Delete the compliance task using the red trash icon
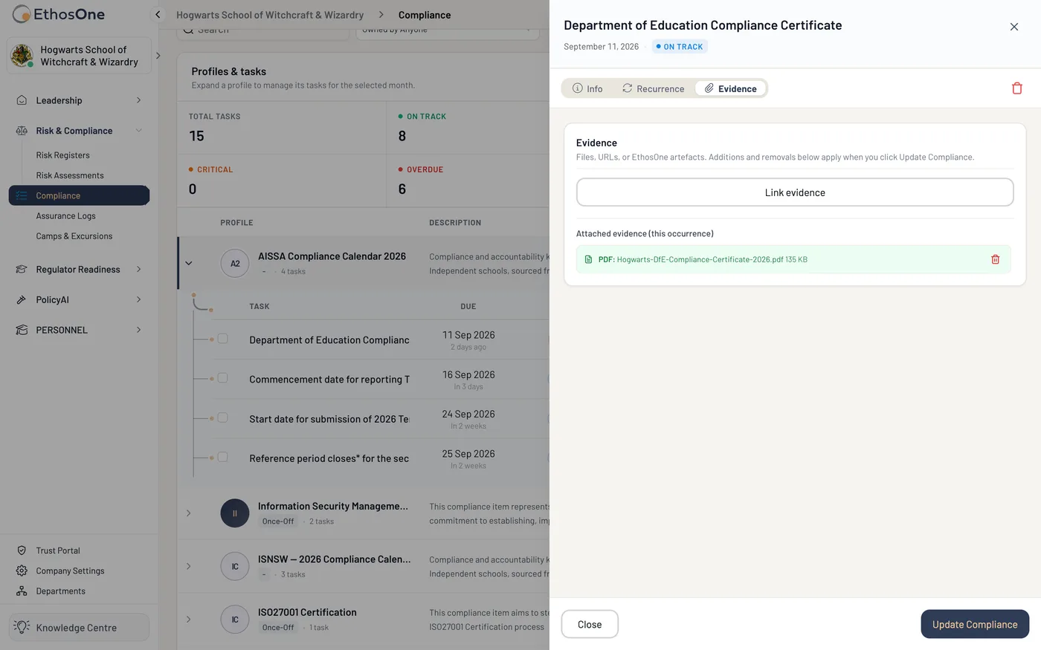The image size is (1041, 650). (x=1017, y=88)
